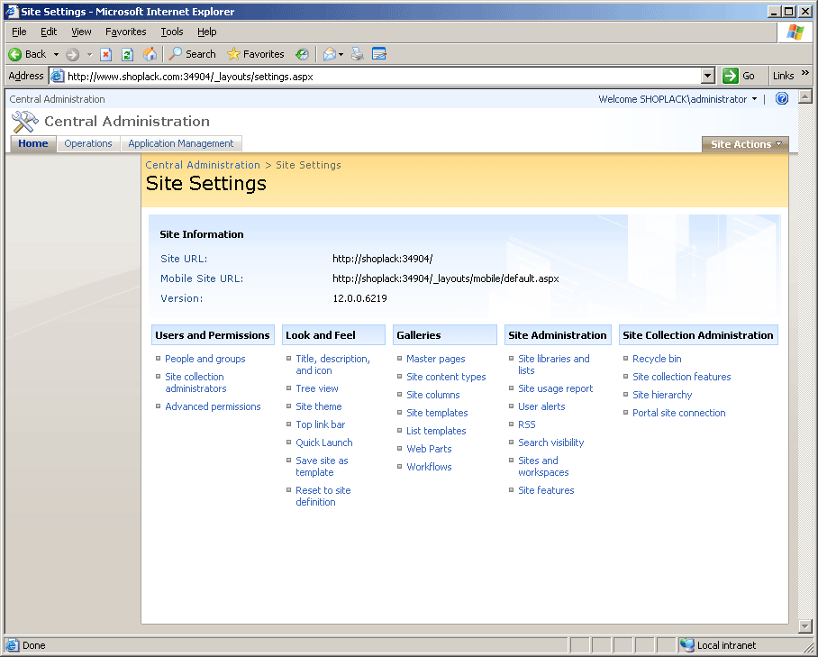Open the Site hierarchy link

pyautogui.click(x=662, y=395)
